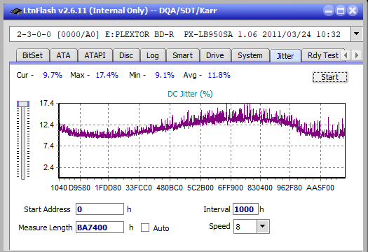
Task: Click in the Measure Length field
Action: pyautogui.click(x=100, y=227)
